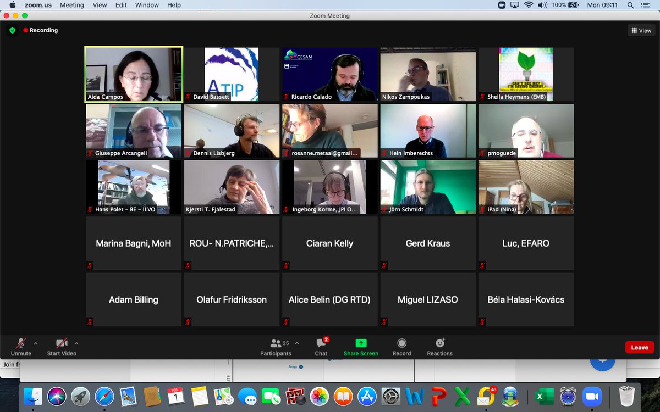The height and width of the screenshot is (412, 660).
Task: Start Video using the camera icon
Action: (x=61, y=347)
